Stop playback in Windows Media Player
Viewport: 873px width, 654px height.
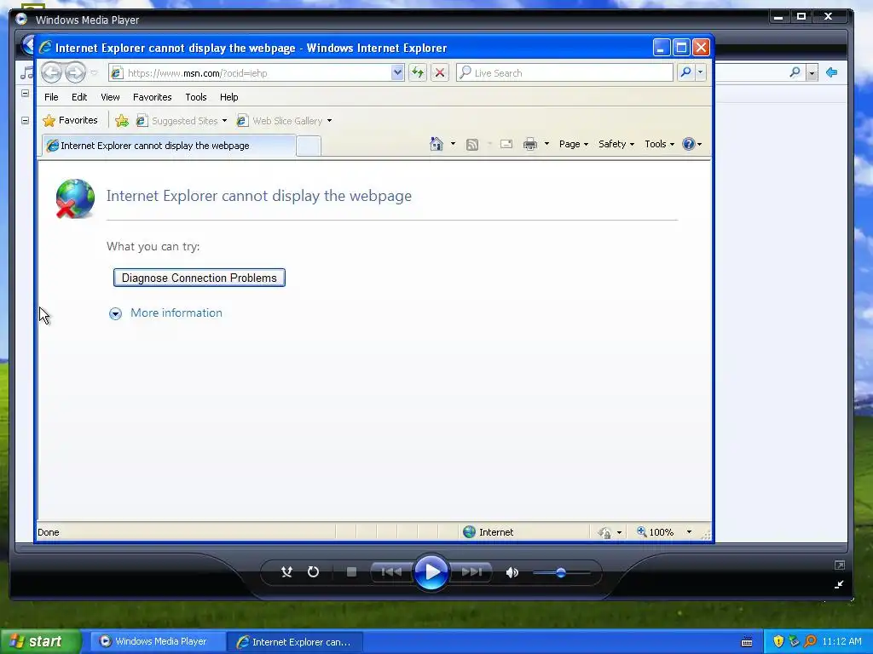tap(351, 571)
